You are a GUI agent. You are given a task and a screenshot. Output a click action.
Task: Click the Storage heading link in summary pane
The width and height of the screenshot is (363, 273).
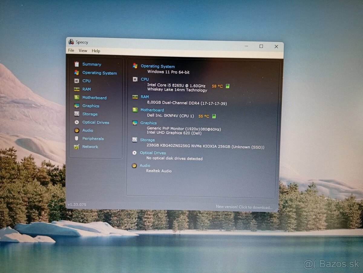pyautogui.click(x=147, y=140)
